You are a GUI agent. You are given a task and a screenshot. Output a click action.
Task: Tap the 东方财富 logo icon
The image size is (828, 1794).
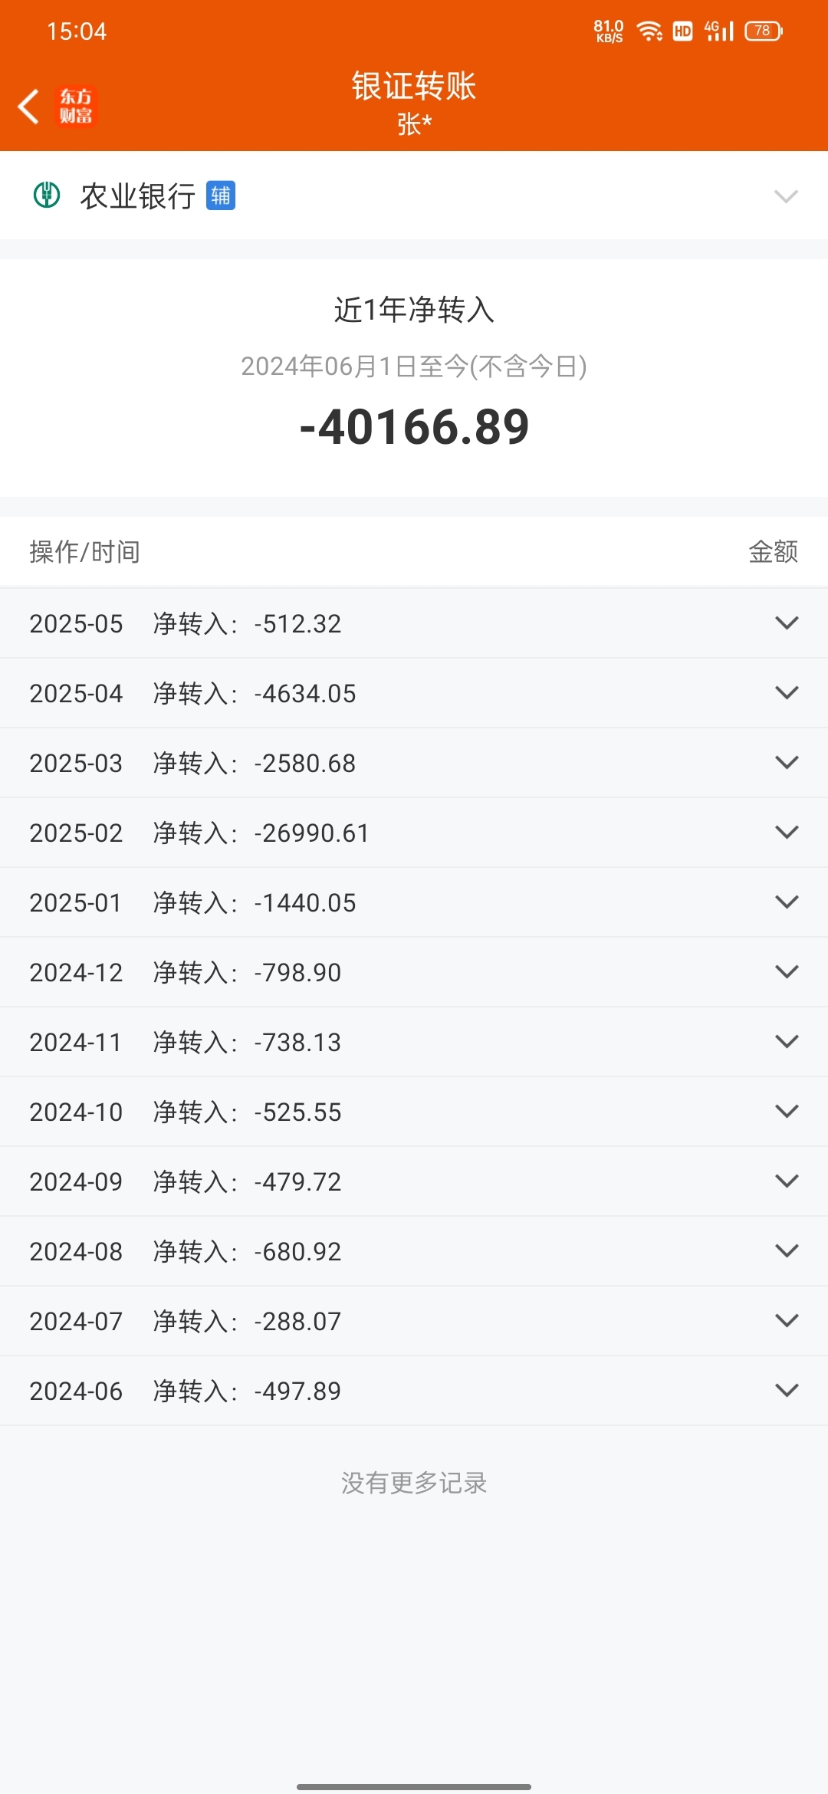click(76, 106)
